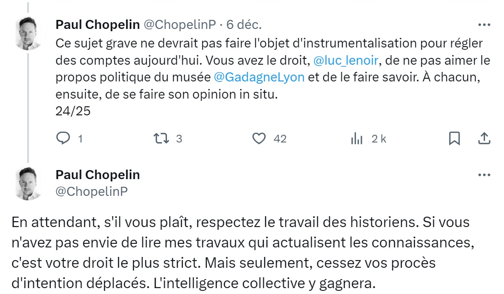
Task: Reply to the 24/25 tweet
Action: coord(62,138)
